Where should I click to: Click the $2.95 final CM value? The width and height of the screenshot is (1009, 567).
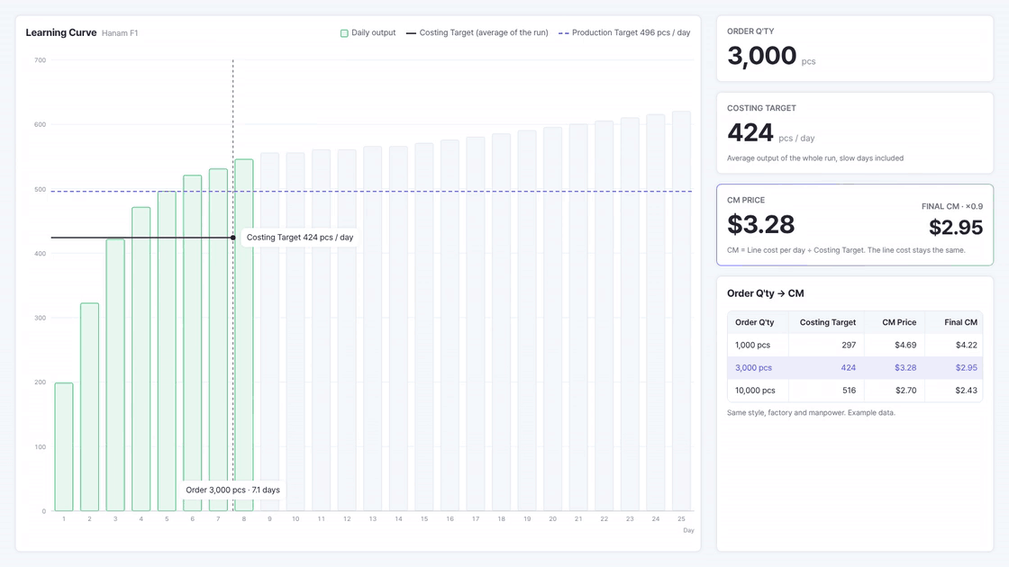[x=956, y=227]
